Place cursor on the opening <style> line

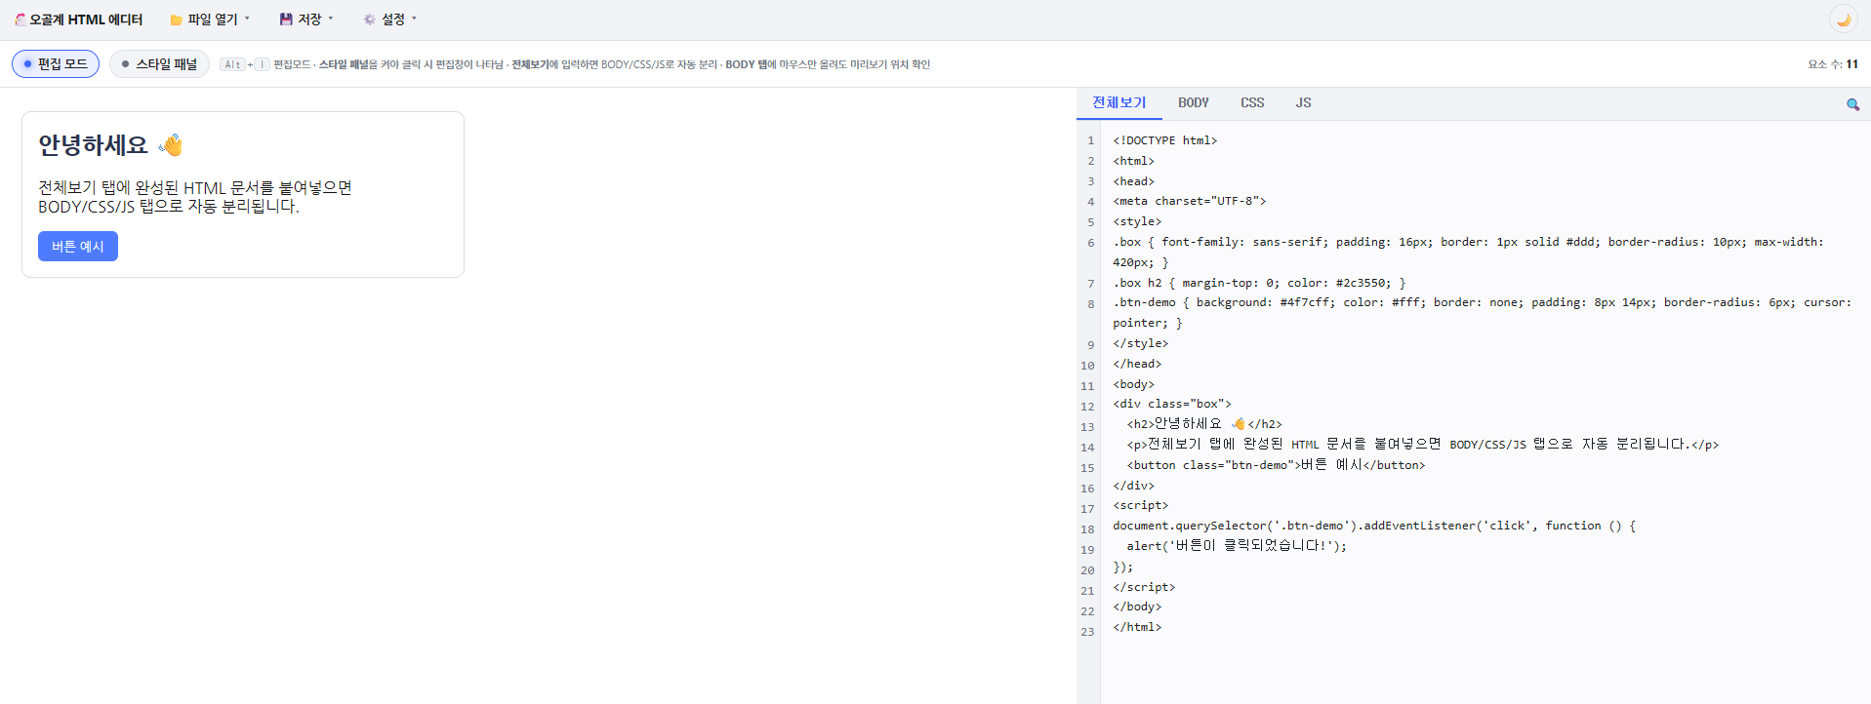pos(1137,221)
